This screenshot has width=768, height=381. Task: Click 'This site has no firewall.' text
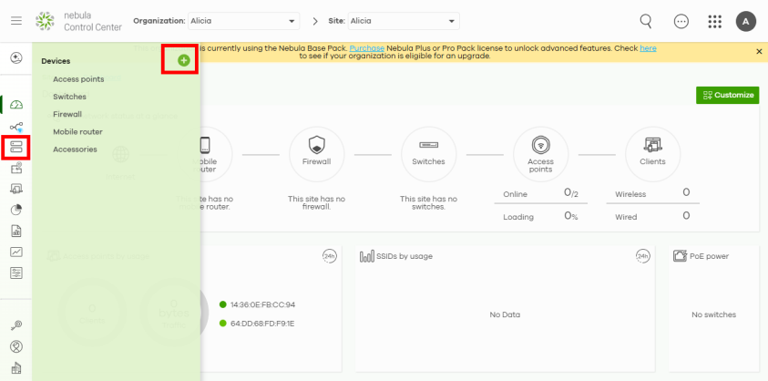point(317,203)
